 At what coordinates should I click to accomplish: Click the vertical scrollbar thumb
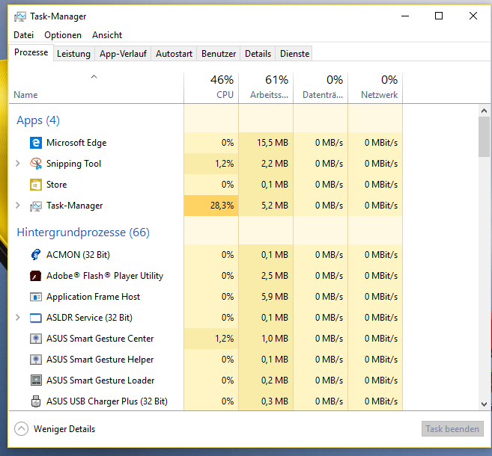pos(485,137)
